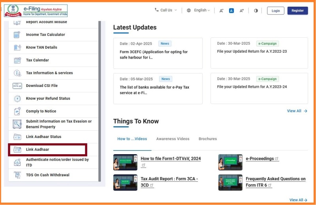316x205 pixels.
Task: Click the Income Tax Calculator icon
Action: point(17,35)
